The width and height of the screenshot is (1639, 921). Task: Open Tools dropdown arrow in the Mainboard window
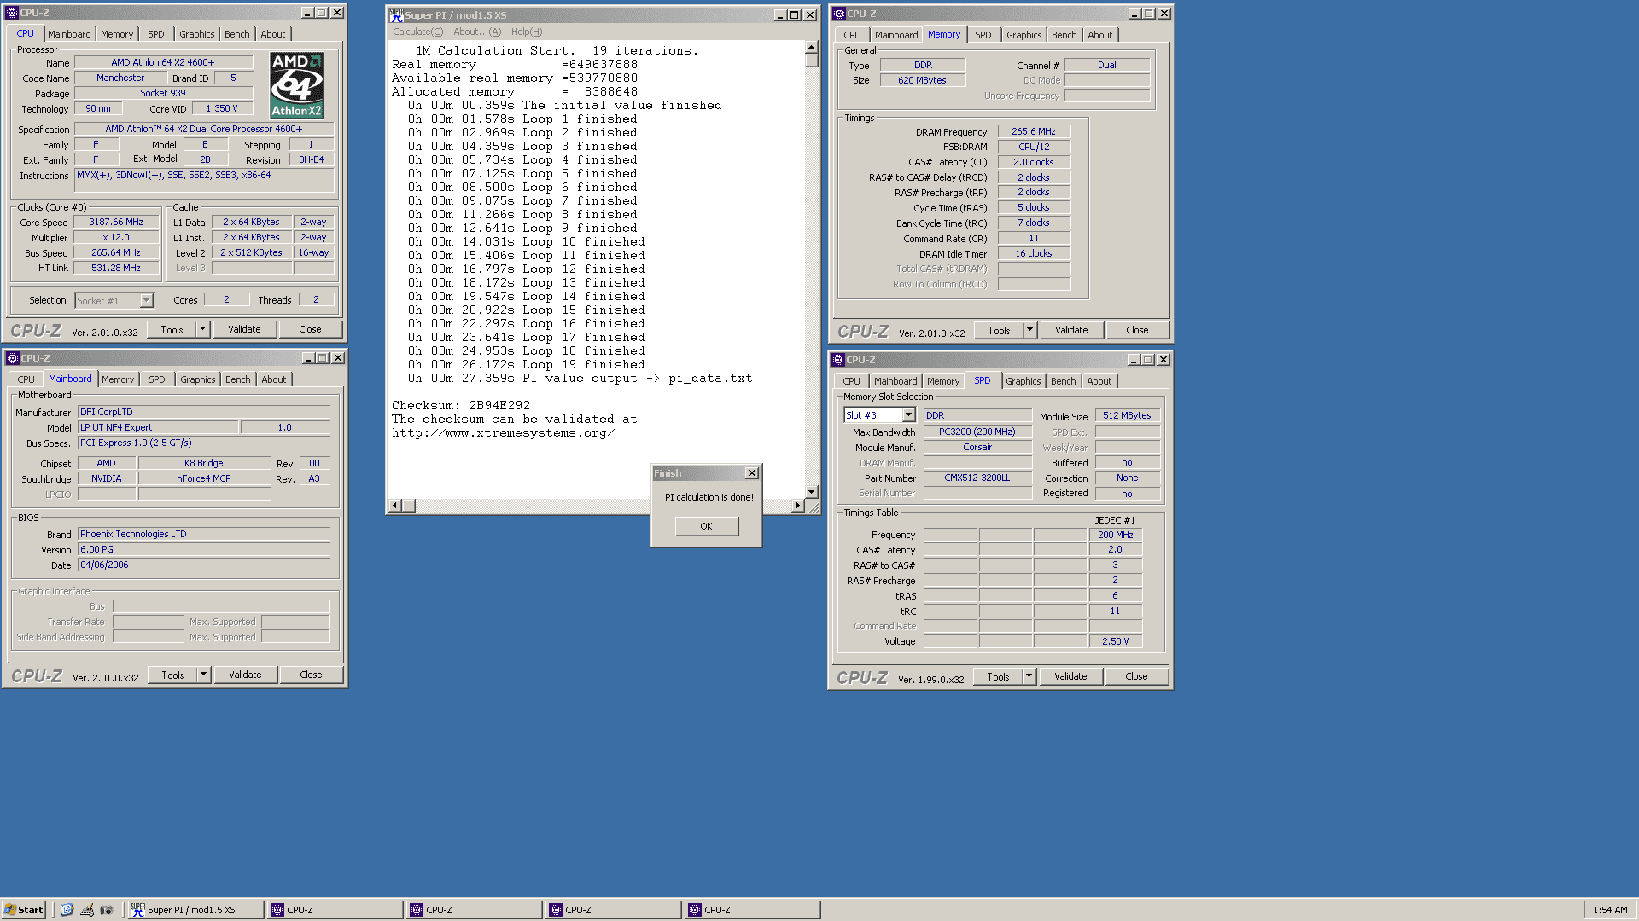203,675
